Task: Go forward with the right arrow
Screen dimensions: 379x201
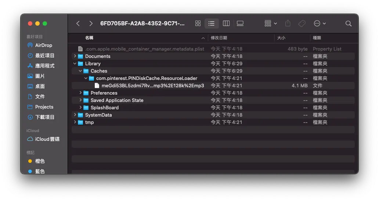Action: [x=91, y=23]
